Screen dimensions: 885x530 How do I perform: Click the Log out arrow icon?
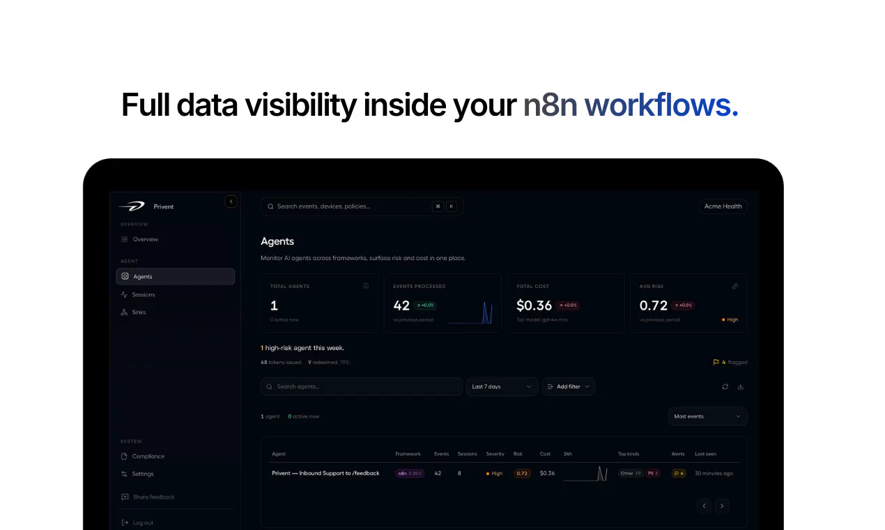click(x=125, y=523)
